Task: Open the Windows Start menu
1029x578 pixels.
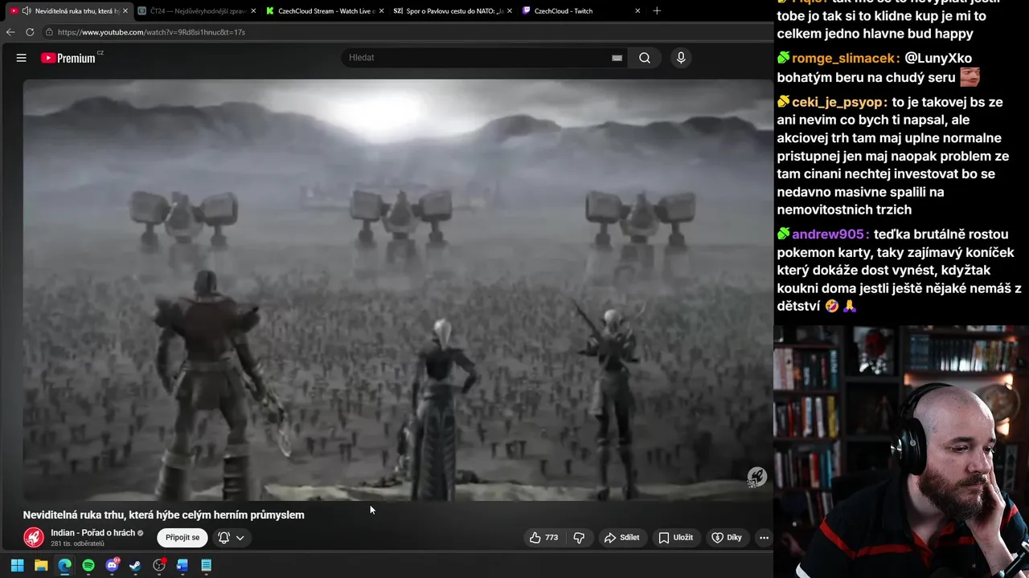Action: click(17, 565)
